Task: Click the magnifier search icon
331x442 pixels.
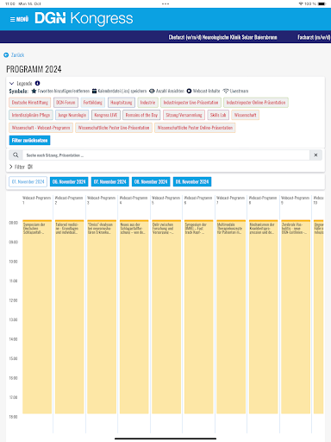Action: click(16, 155)
